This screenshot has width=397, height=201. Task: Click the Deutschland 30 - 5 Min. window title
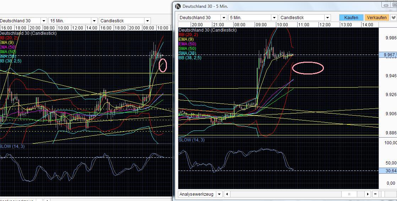(x=205, y=6)
